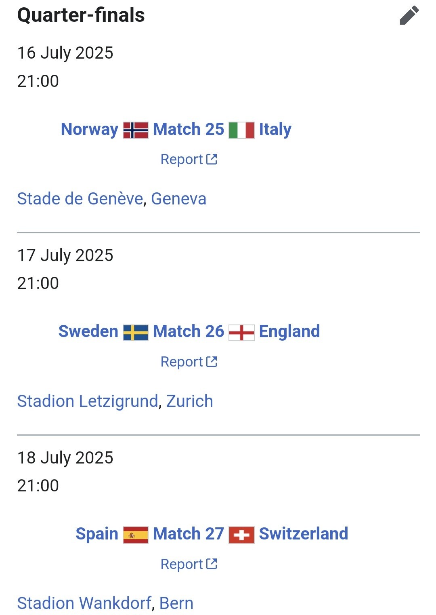
Task: Open the Geneva city link
Action: click(178, 199)
